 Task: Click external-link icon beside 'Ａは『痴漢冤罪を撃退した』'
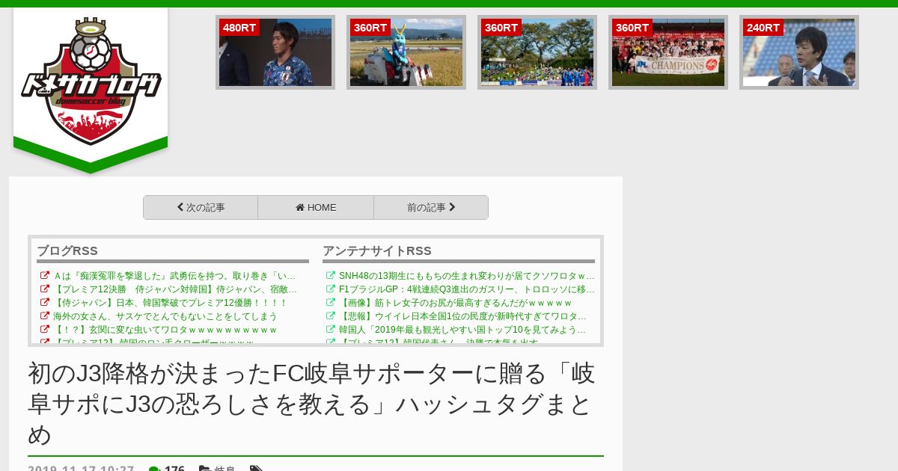click(x=45, y=276)
